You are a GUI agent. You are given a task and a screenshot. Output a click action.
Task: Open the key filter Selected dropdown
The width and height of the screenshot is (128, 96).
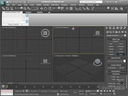(x=92, y=91)
